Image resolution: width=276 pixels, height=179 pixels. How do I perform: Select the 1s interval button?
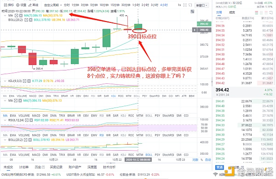coord(179,5)
